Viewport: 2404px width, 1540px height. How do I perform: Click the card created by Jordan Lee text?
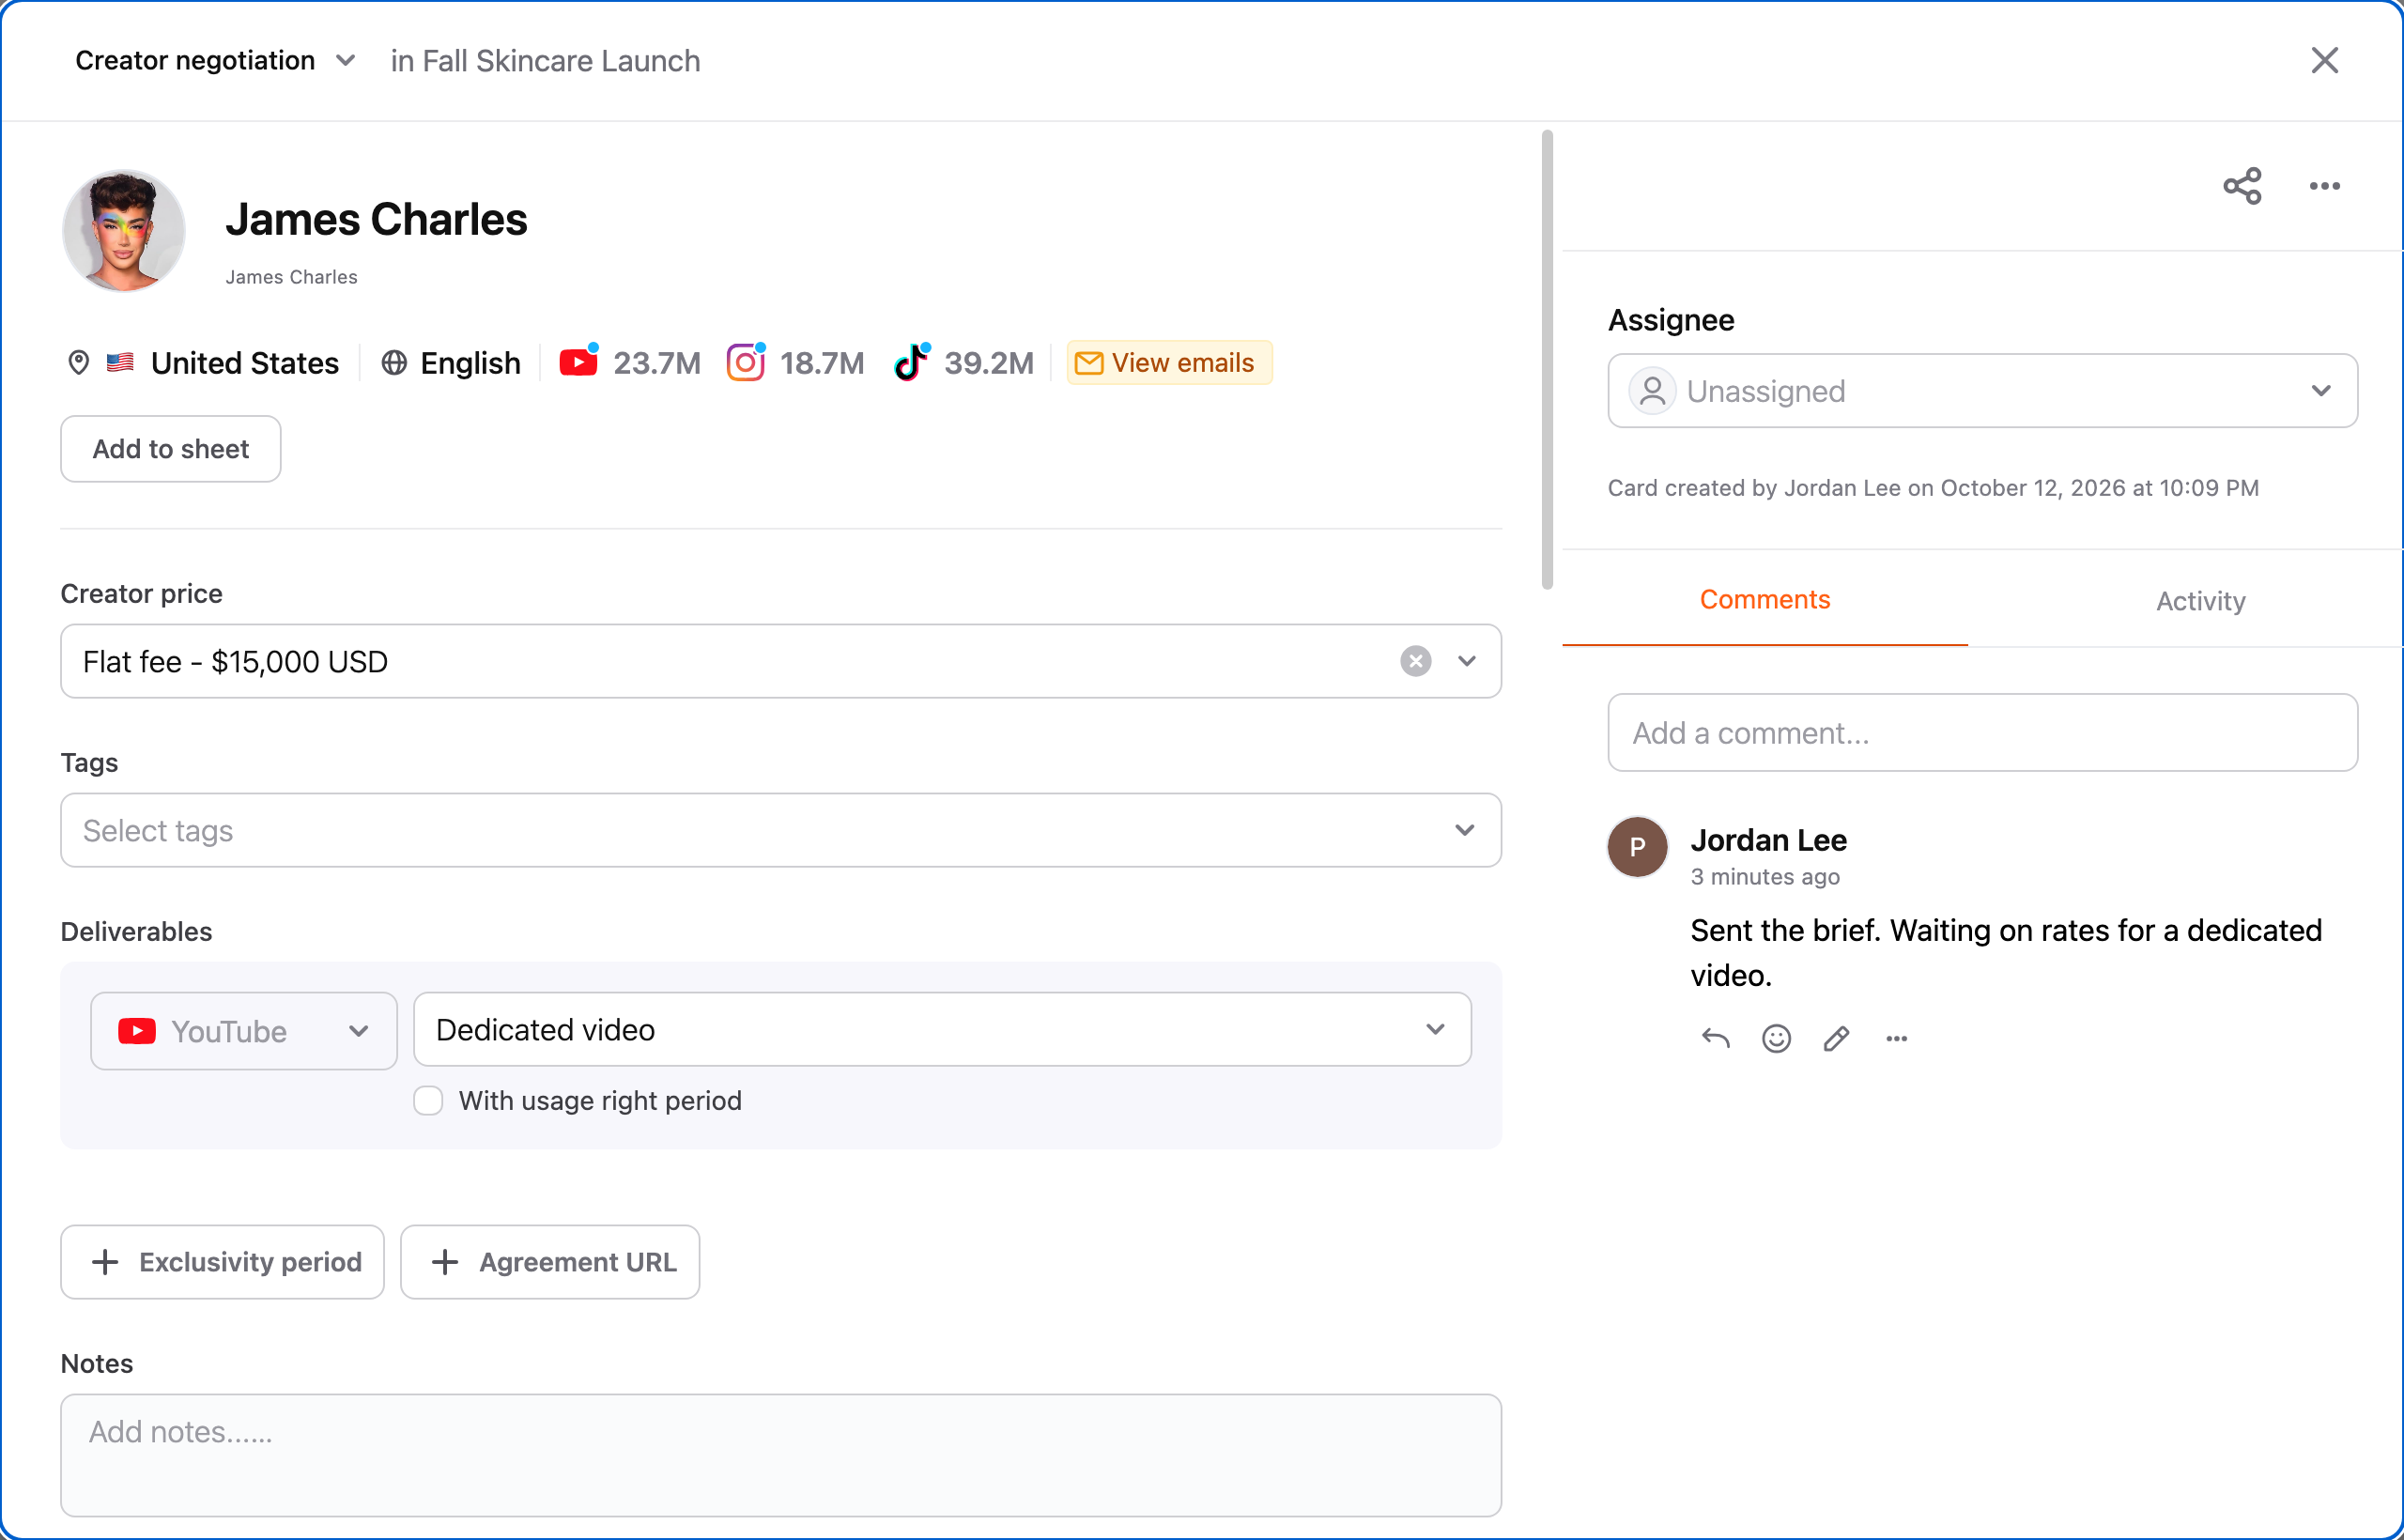coord(1933,487)
